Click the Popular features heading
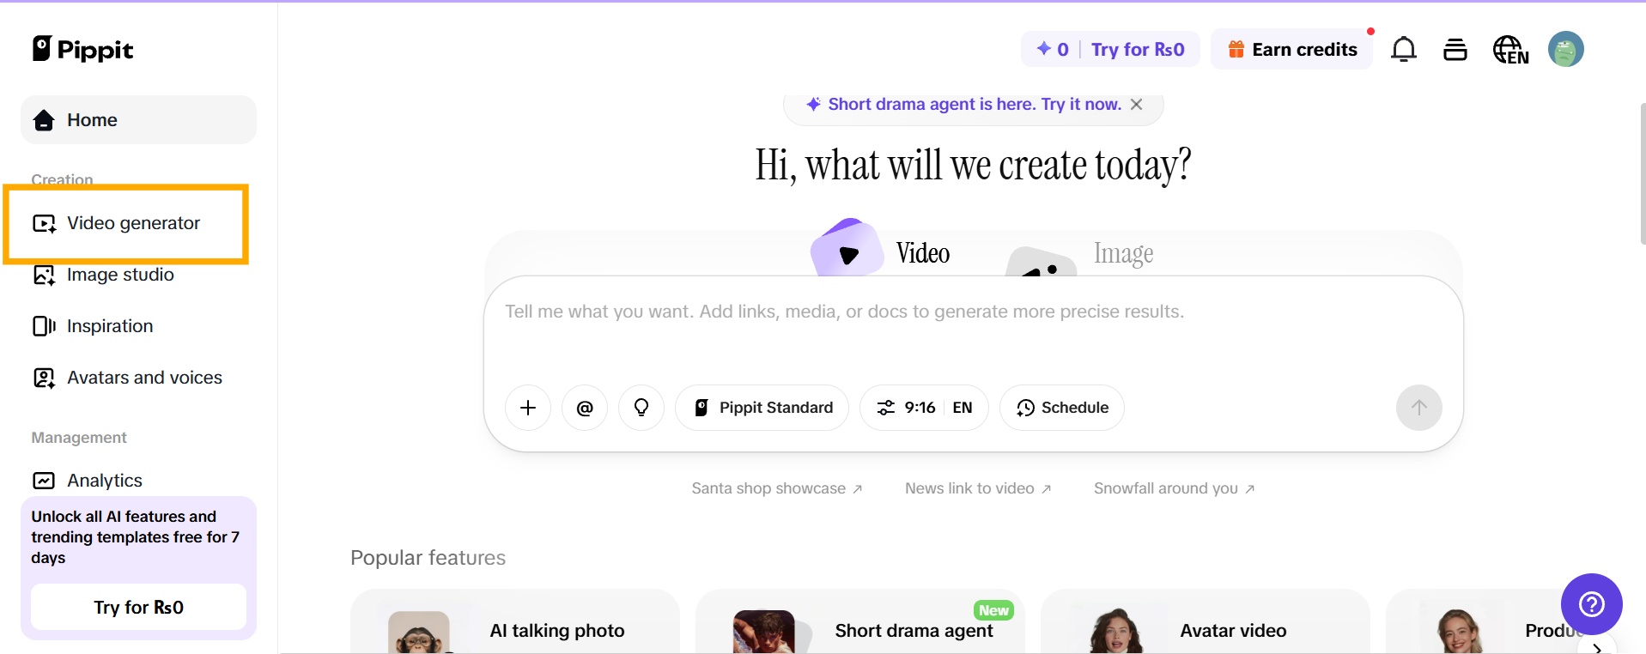 coord(428,558)
